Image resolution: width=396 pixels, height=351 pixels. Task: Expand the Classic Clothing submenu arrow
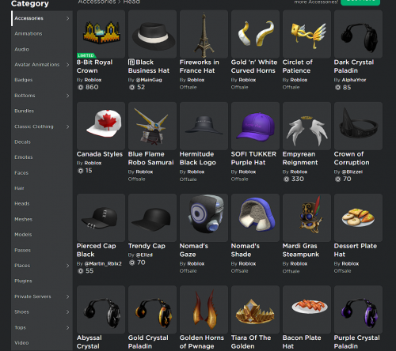coord(68,126)
